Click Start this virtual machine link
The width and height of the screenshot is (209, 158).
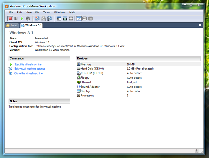point(28,64)
